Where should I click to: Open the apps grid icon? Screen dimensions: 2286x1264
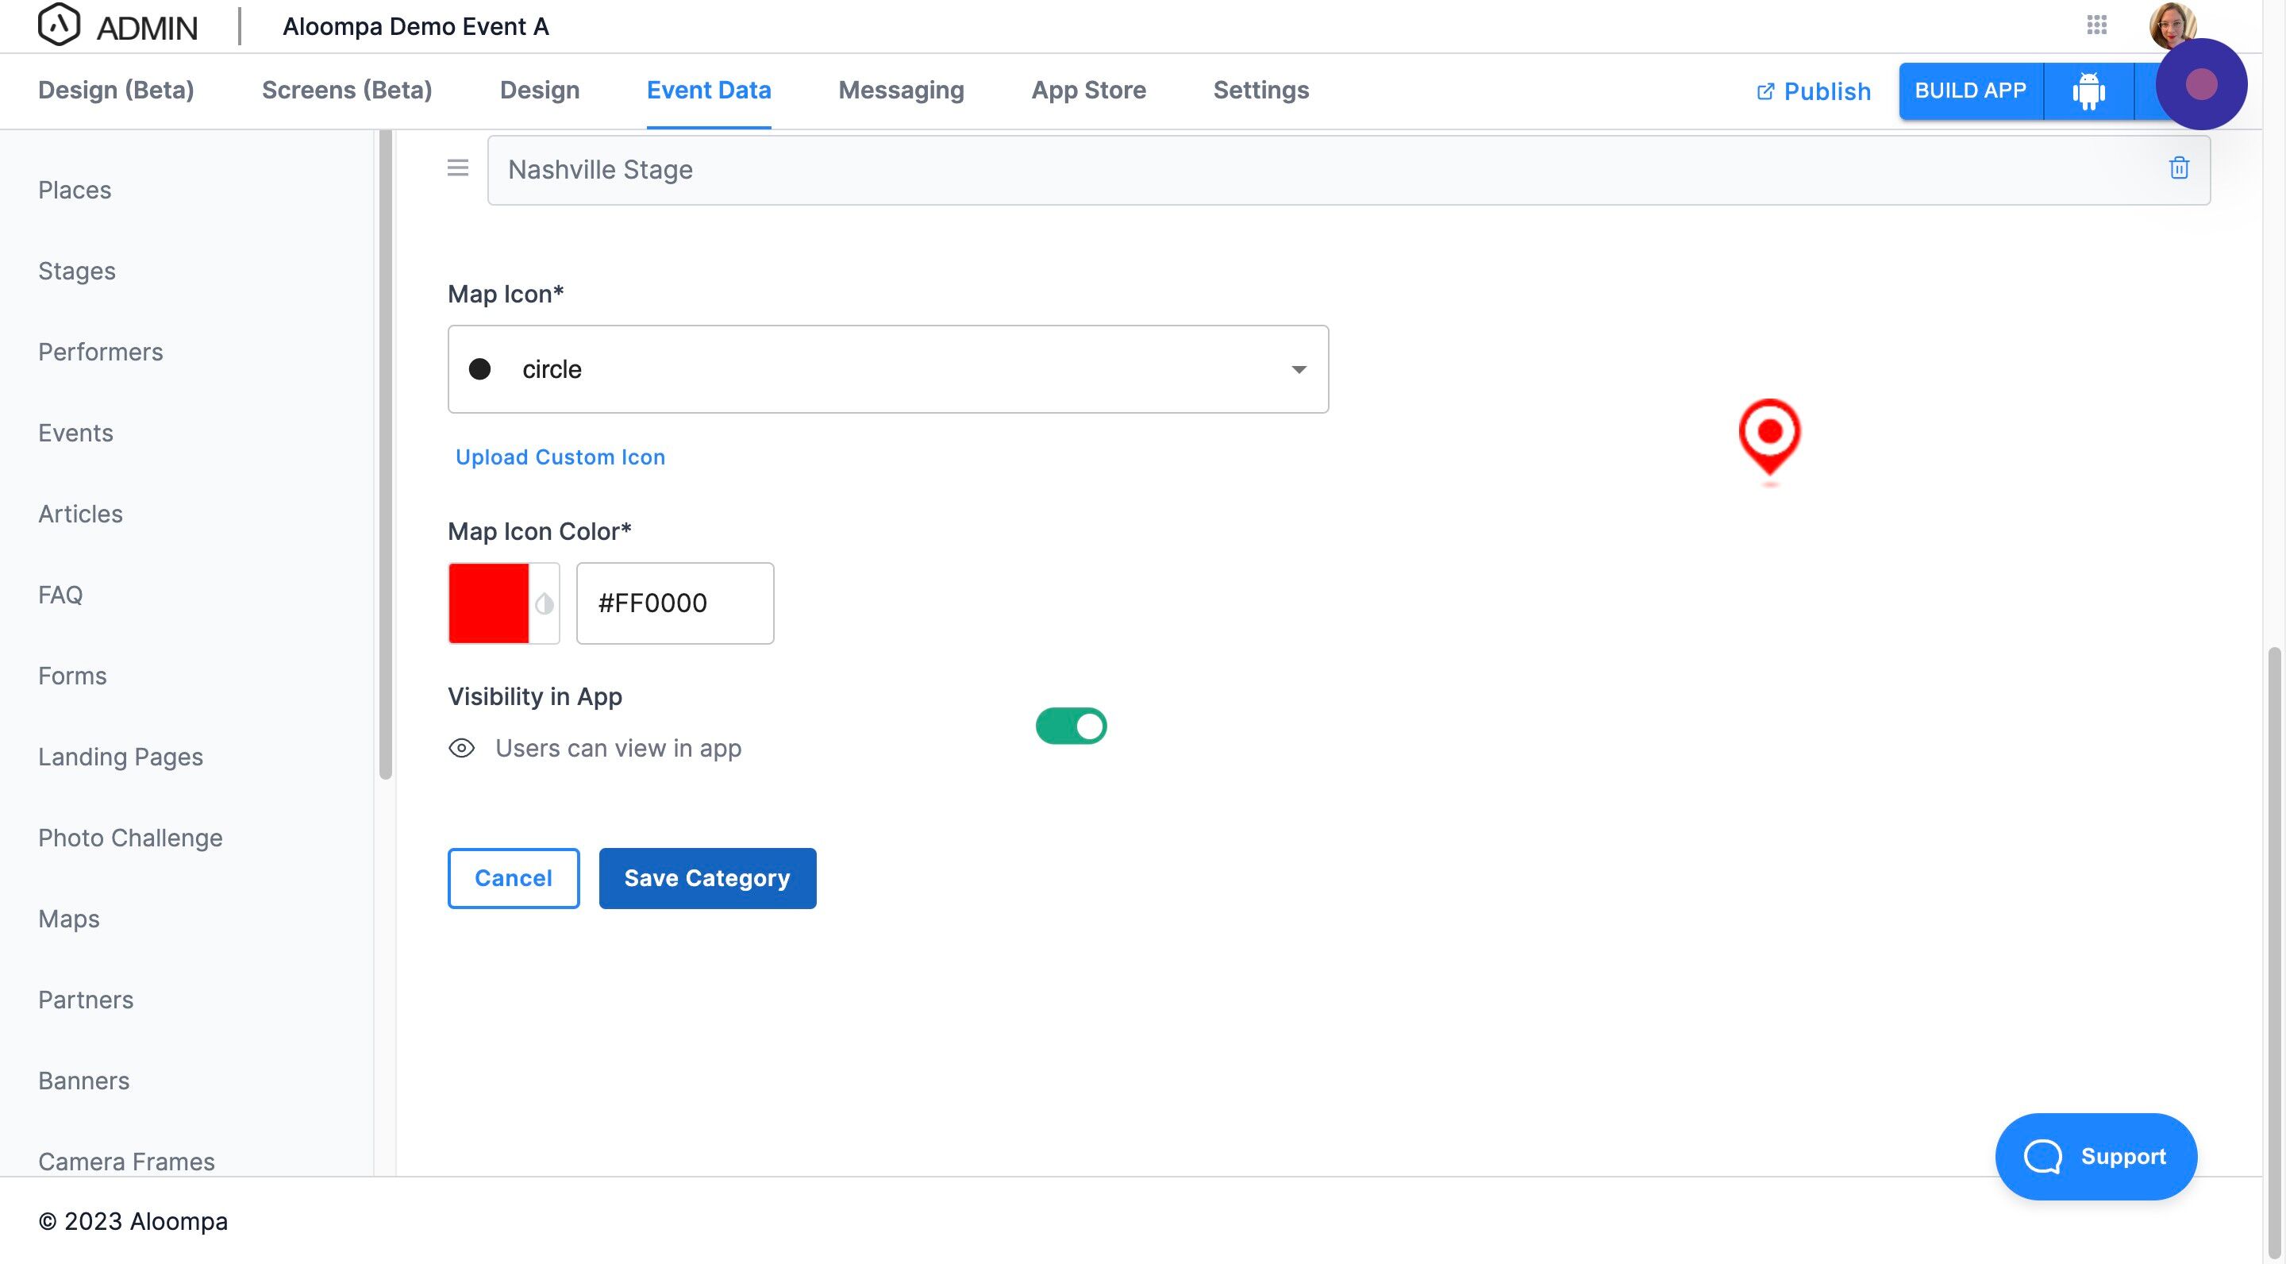[2096, 25]
